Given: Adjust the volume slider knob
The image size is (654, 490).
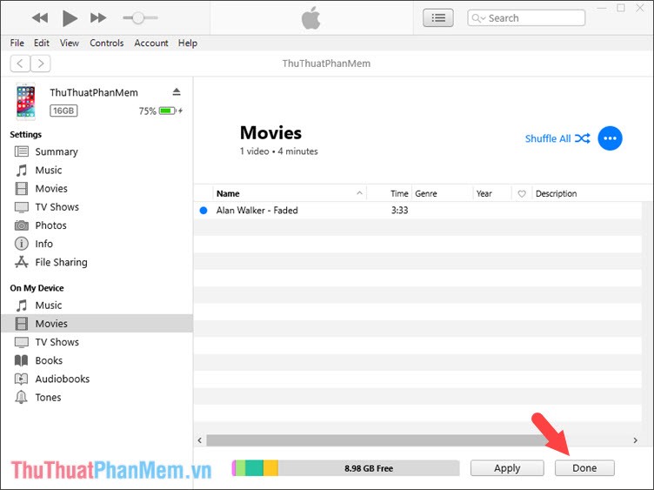Looking at the screenshot, I should tap(138, 18).
